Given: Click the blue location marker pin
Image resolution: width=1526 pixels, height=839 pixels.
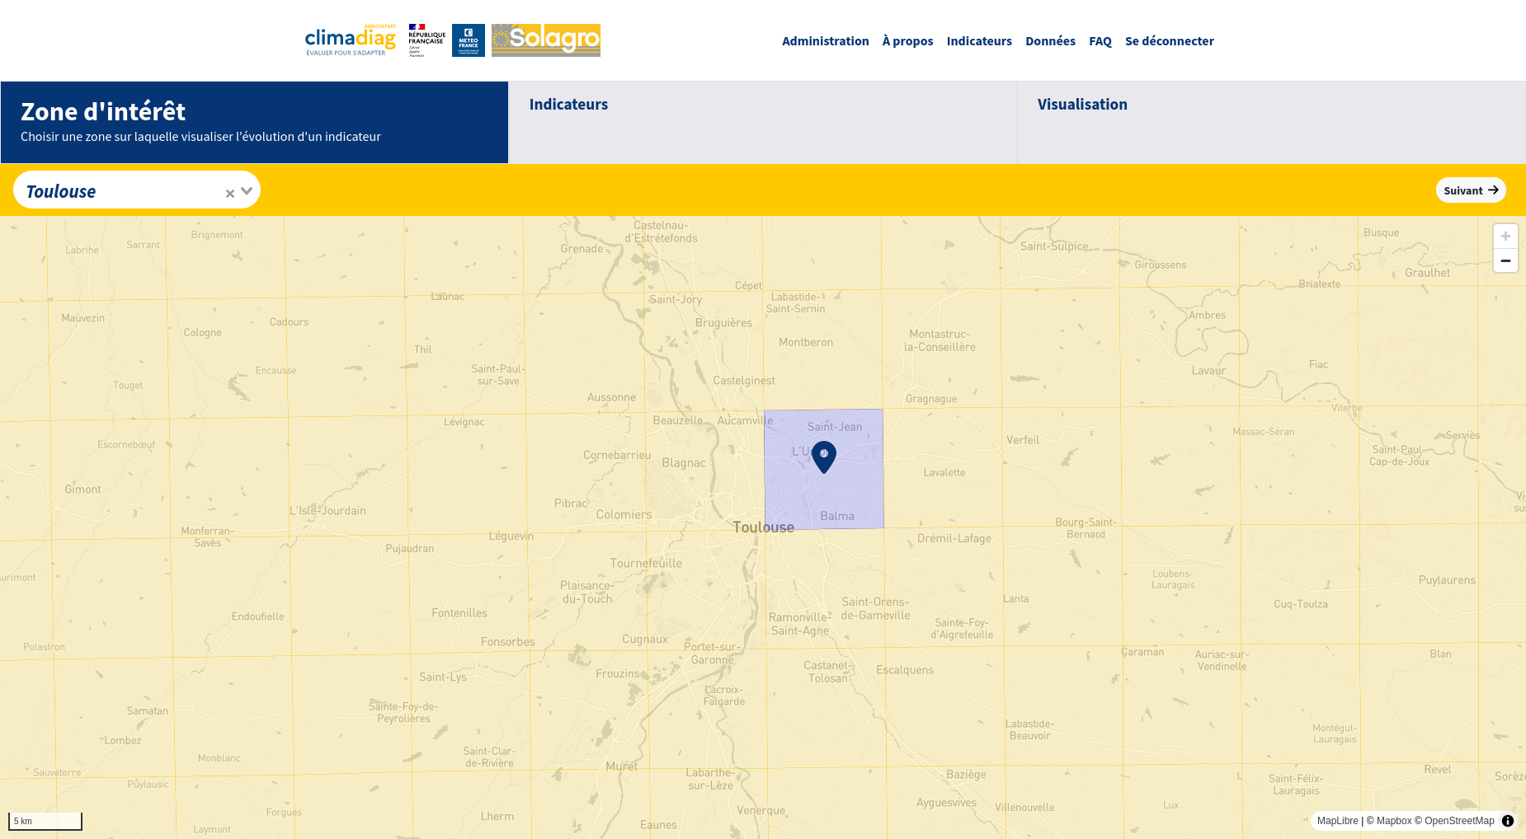Looking at the screenshot, I should (823, 456).
